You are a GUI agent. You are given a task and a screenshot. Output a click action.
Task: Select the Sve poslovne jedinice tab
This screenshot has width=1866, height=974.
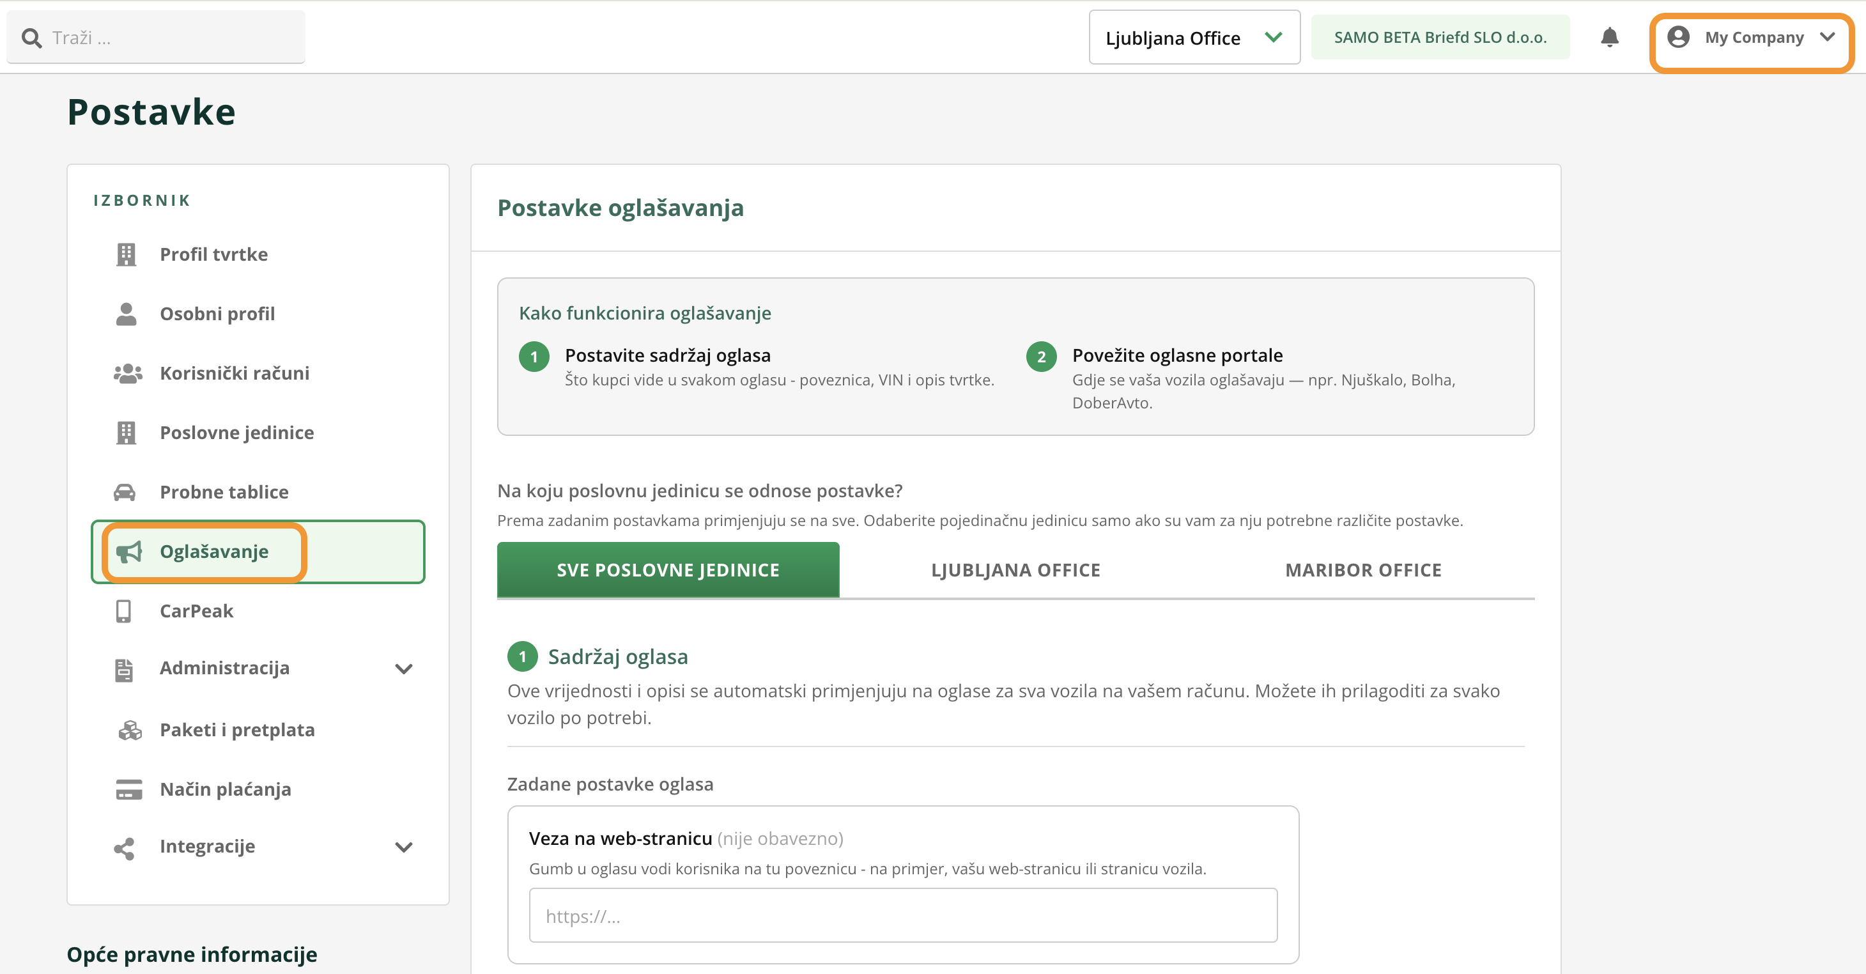point(668,569)
